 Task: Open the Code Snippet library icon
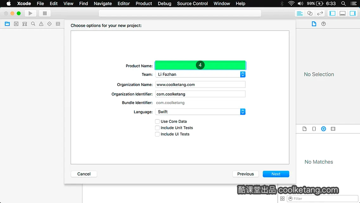(x=314, y=129)
